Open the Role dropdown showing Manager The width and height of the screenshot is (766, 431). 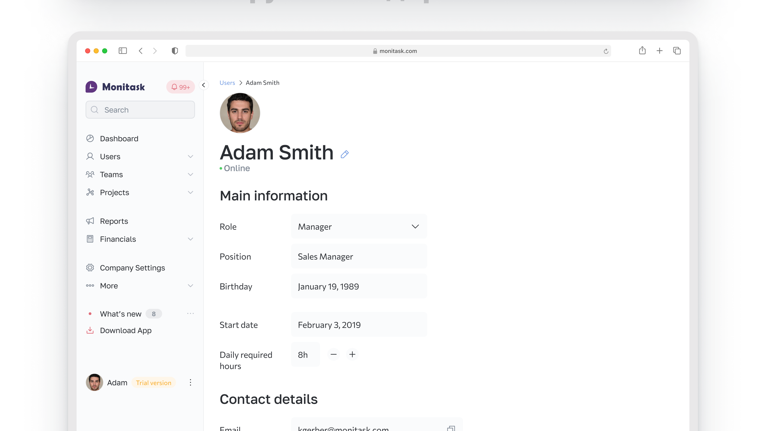(x=359, y=226)
